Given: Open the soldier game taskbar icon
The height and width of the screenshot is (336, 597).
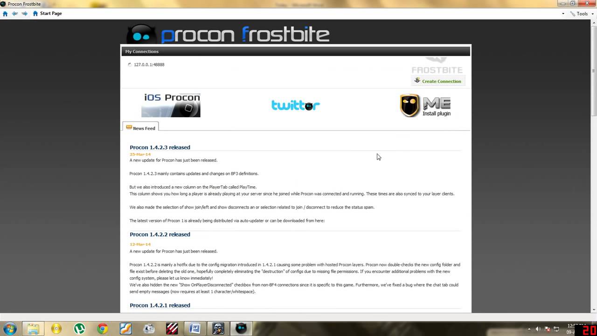Looking at the screenshot, I should (218, 329).
